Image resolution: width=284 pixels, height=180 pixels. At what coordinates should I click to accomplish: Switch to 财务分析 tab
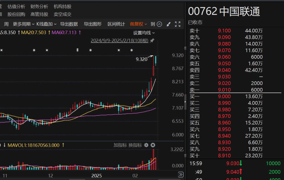(x=39, y=7)
